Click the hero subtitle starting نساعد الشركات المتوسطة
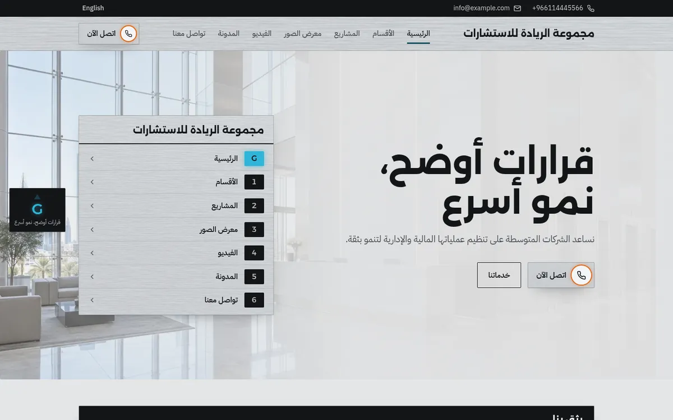 tap(470, 240)
